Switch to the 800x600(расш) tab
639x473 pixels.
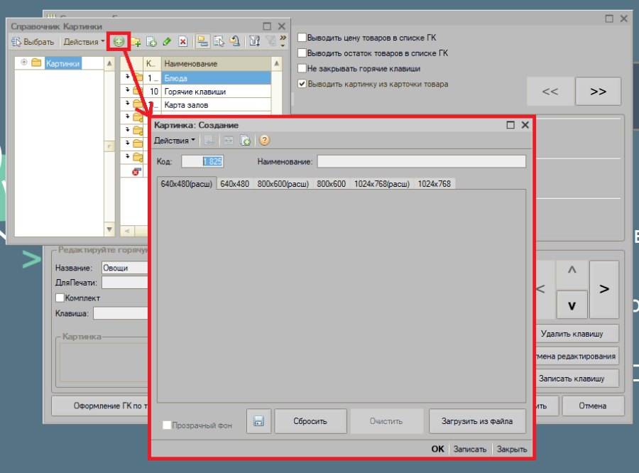coord(283,184)
